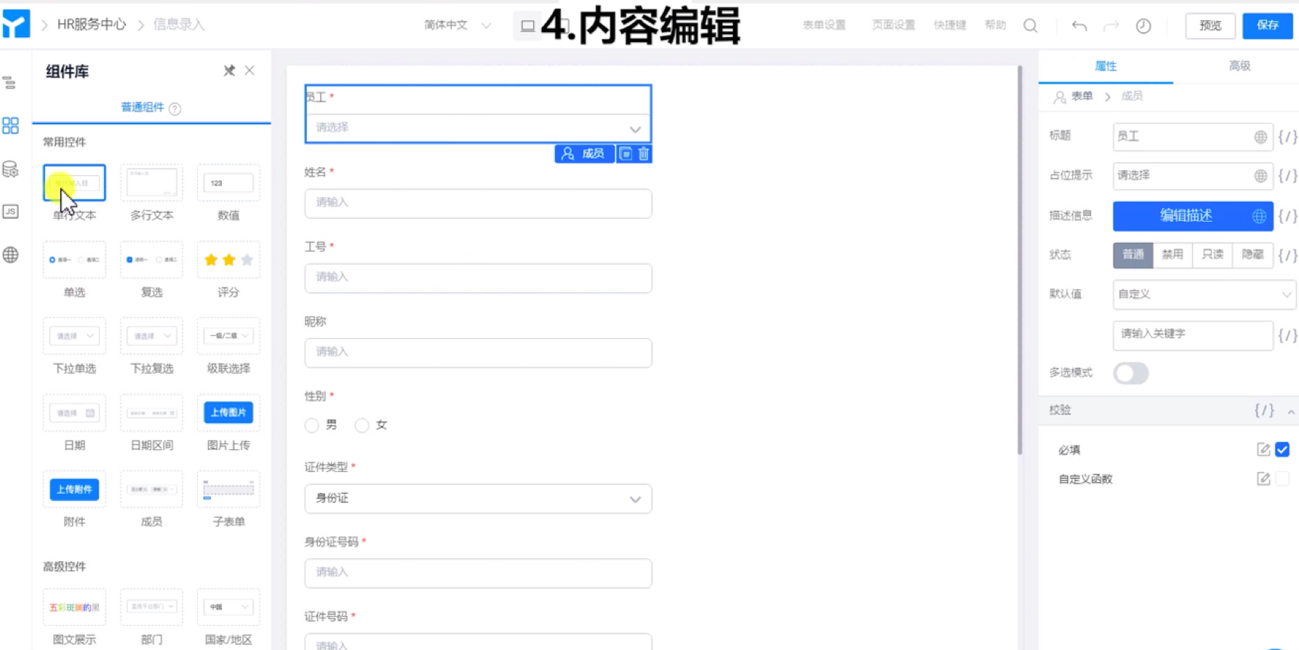Click the 编辑描述 button
The height and width of the screenshot is (650, 1299).
click(1193, 216)
